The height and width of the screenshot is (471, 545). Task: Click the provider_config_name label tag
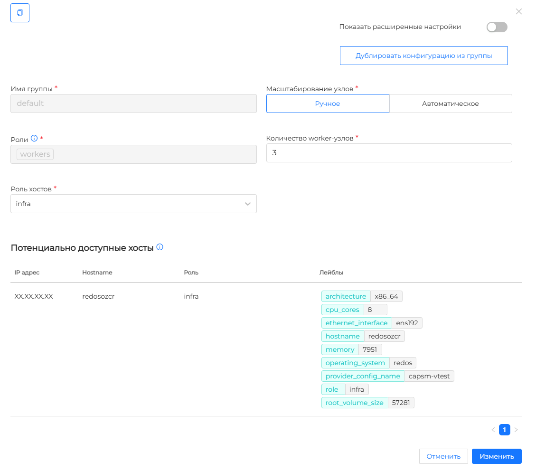click(363, 376)
